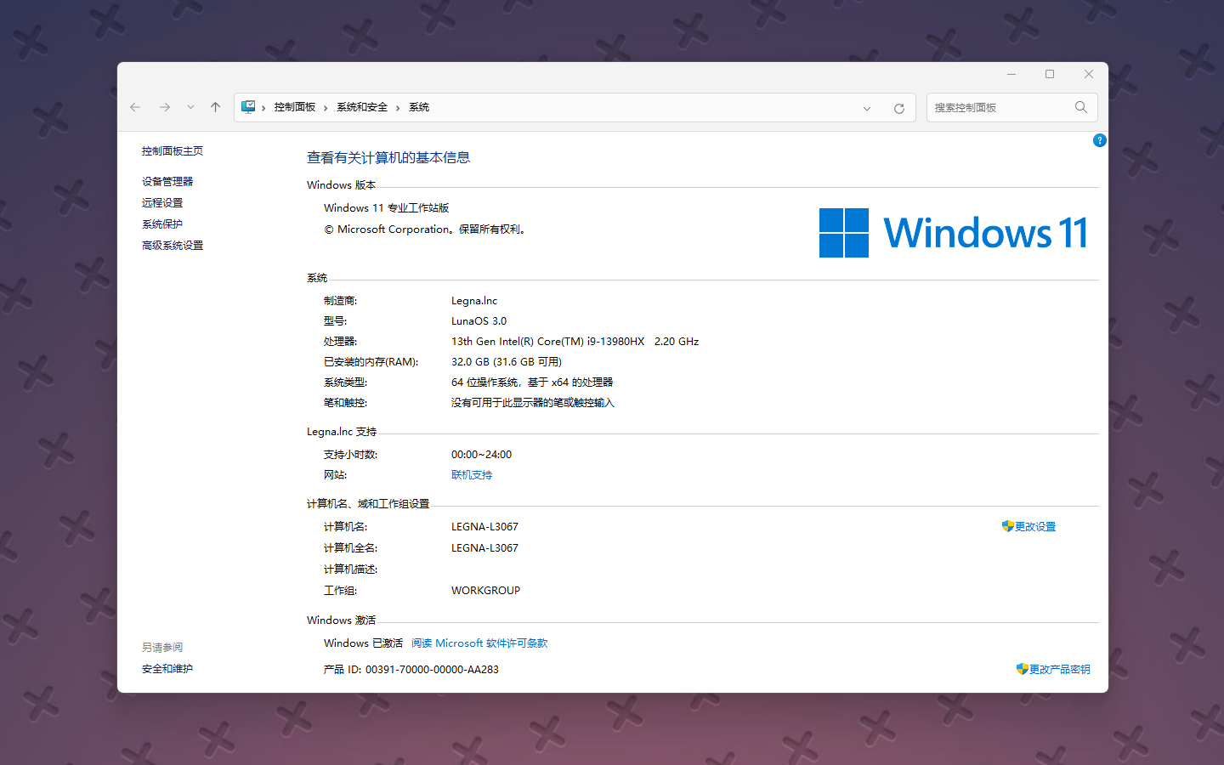
Task: Select 控制面板 breadcrumb in address bar
Action: tap(295, 107)
